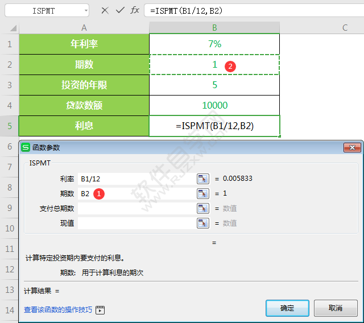
Task: Click cell labeled 利息
Action: click(x=84, y=126)
